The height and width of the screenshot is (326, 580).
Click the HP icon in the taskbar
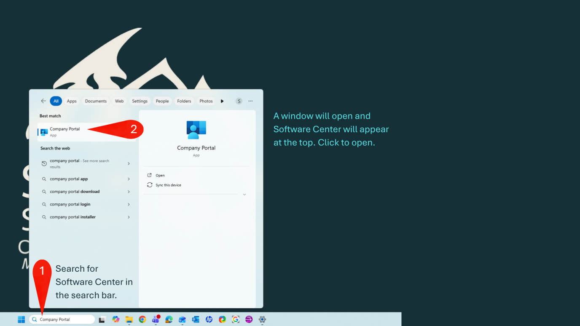pos(209,320)
